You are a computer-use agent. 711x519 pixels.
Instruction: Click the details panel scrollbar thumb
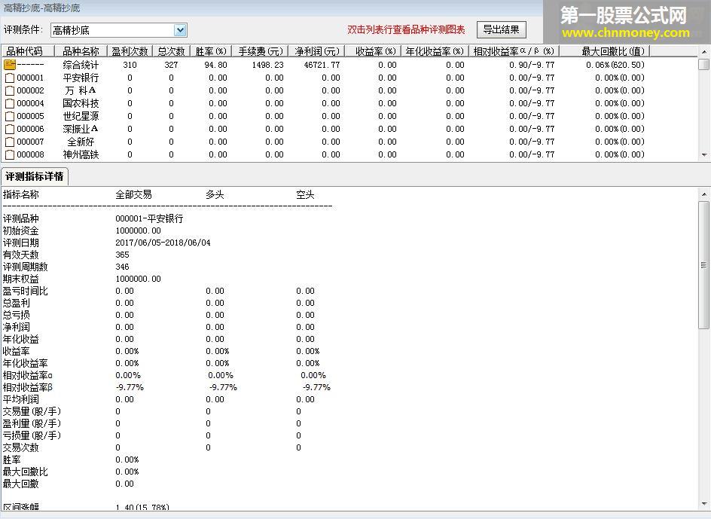tap(703, 265)
